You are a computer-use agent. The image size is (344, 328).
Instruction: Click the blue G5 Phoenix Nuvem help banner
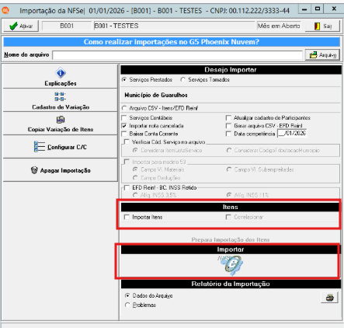(x=172, y=42)
